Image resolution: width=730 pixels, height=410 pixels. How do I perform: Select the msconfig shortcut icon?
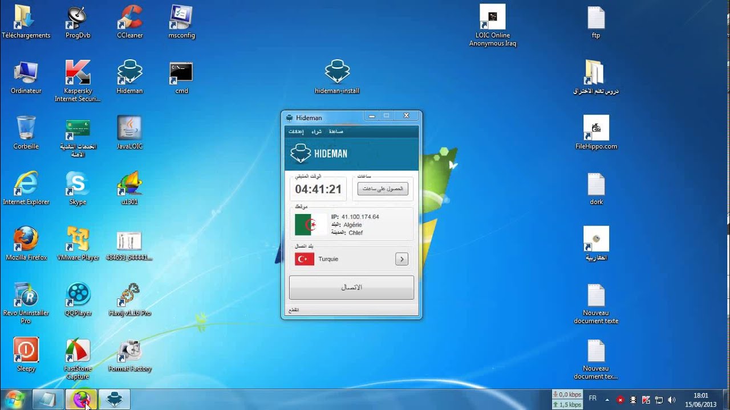pos(181,22)
